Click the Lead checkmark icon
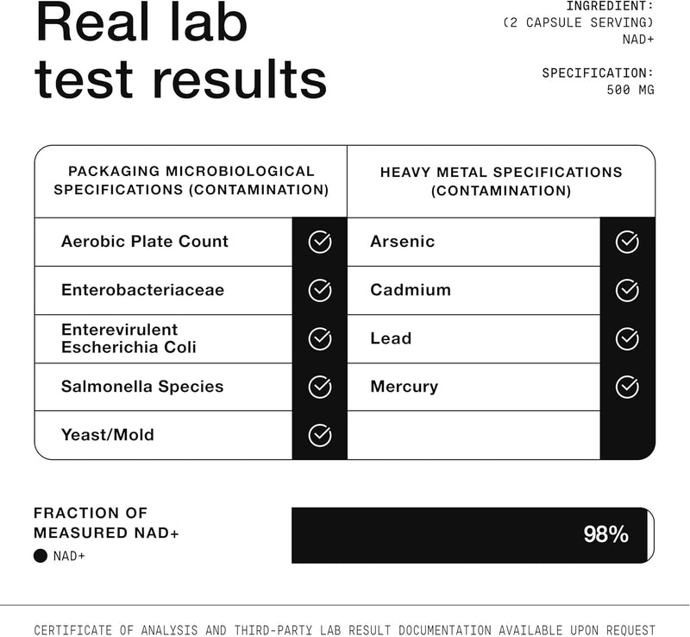 click(x=627, y=339)
